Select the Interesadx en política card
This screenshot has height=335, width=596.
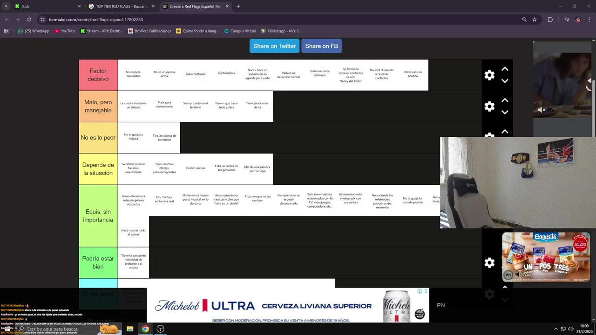[413, 75]
